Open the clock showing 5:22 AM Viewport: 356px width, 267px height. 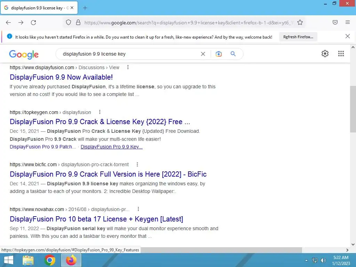pyautogui.click(x=341, y=260)
